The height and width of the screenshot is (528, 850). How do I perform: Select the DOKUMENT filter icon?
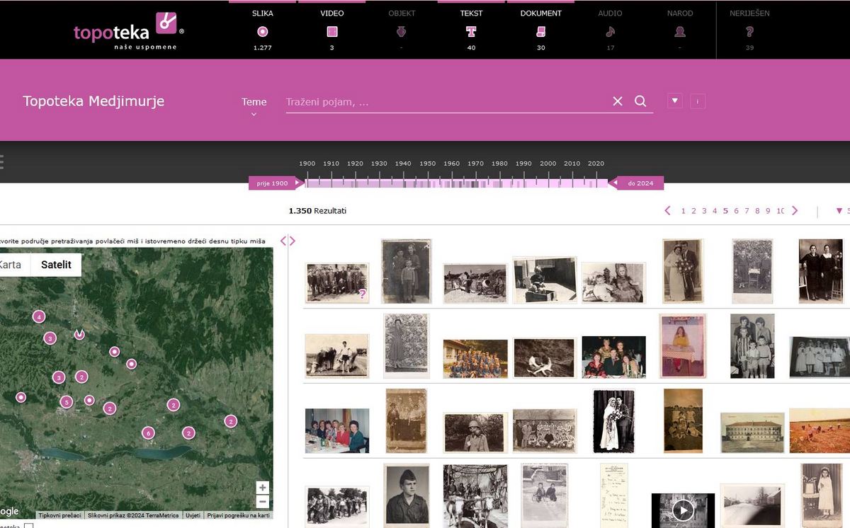tap(540, 32)
